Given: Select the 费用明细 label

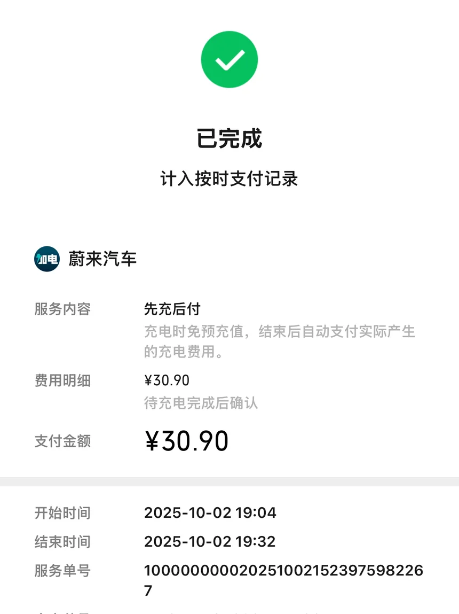Looking at the screenshot, I should 62,380.
